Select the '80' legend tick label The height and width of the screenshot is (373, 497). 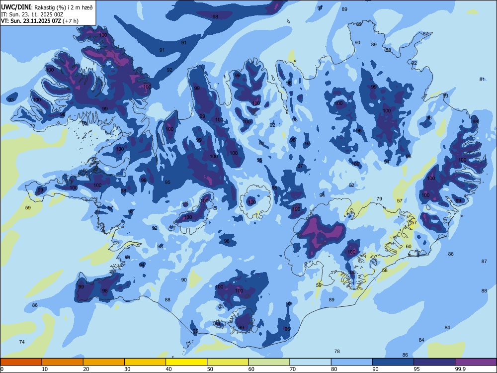tap(334, 369)
